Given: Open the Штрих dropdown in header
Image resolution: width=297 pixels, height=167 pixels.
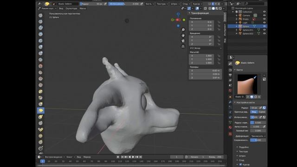Looking at the screenshot, I should tap(175, 4).
